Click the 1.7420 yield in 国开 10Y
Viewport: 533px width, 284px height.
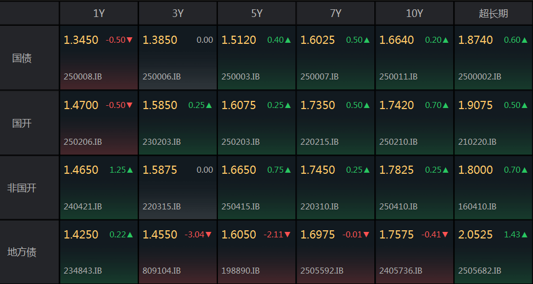[x=396, y=105]
